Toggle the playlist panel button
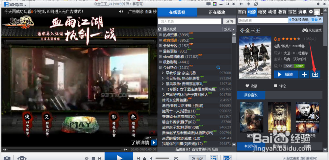329x160 pixels. point(214,158)
